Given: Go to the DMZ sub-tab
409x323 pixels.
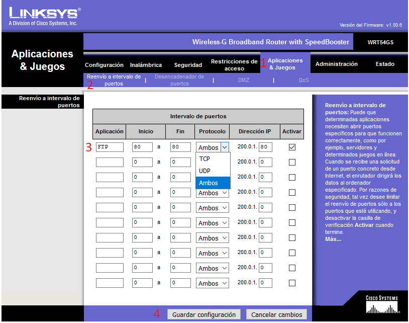Looking at the screenshot, I should [x=244, y=80].
